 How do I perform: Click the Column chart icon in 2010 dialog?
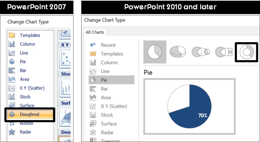(x=93, y=62)
